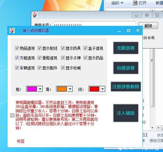Click the magenta 框 color swatch

coord(32,89)
